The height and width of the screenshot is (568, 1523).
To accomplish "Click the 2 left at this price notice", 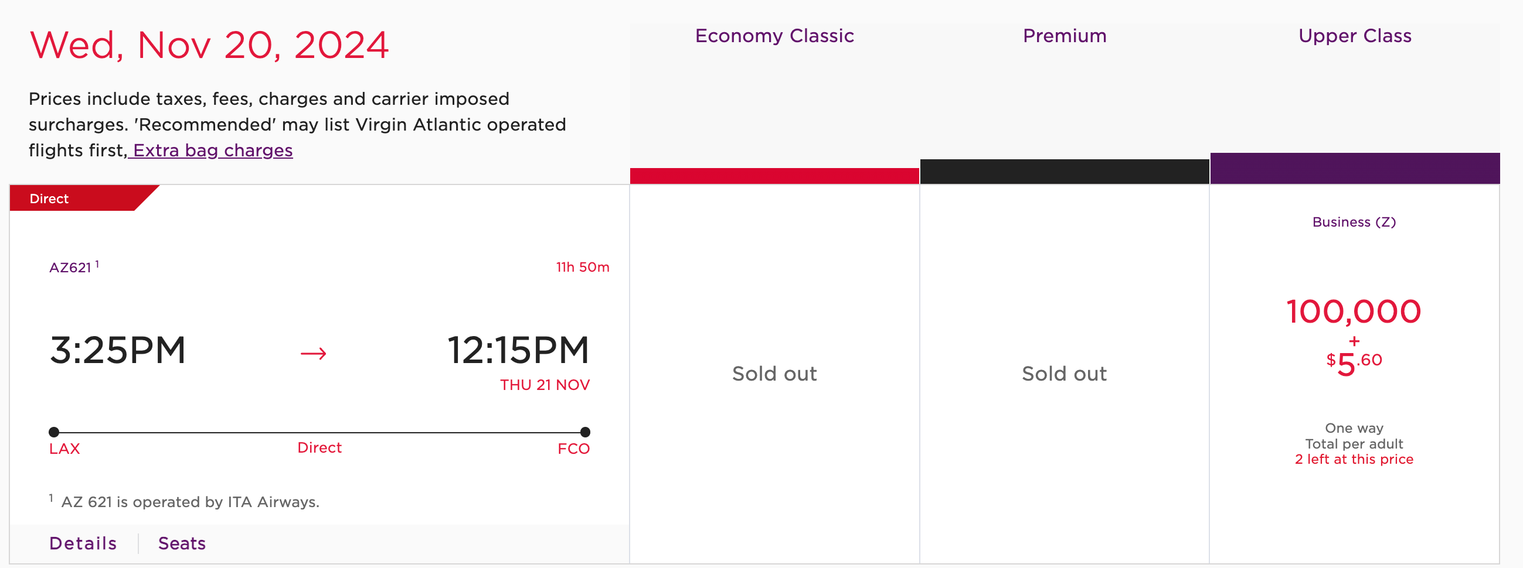I will (x=1354, y=459).
